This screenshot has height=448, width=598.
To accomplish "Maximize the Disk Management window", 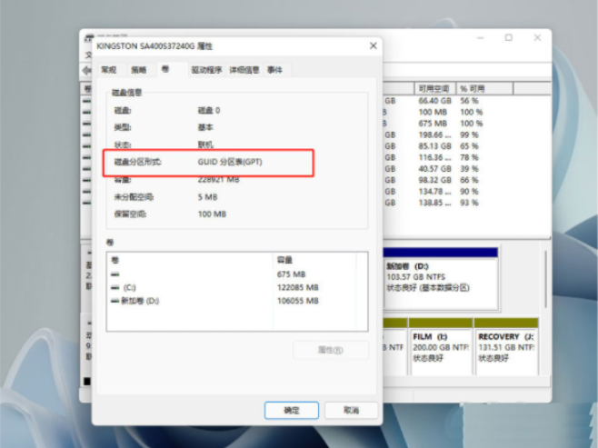I will coord(509,37).
